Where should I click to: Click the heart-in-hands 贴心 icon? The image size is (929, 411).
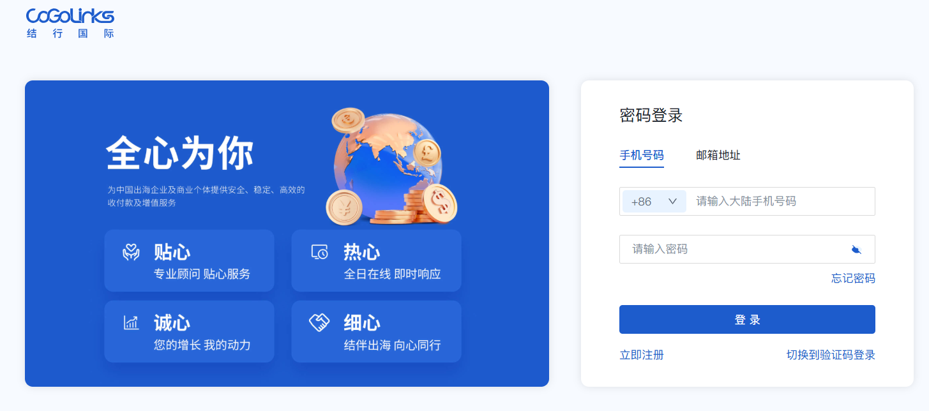click(x=131, y=252)
